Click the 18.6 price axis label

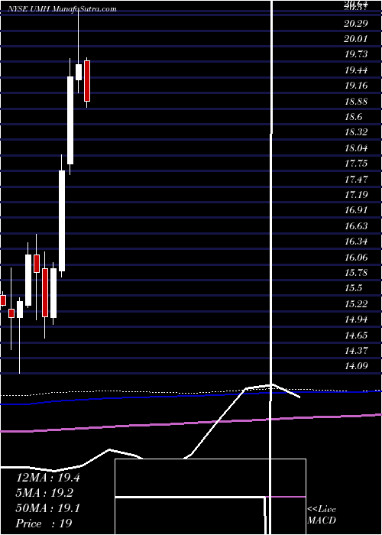[x=353, y=117]
